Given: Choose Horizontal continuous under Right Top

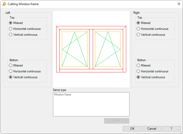Looking at the screenshot, I should pos(138,29).
